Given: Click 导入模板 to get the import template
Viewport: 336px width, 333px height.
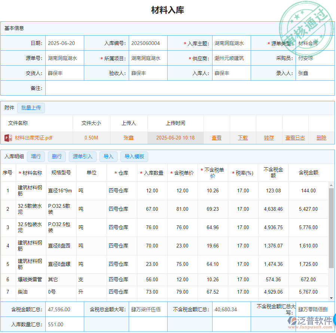Looking at the screenshot, I should click(x=134, y=157).
